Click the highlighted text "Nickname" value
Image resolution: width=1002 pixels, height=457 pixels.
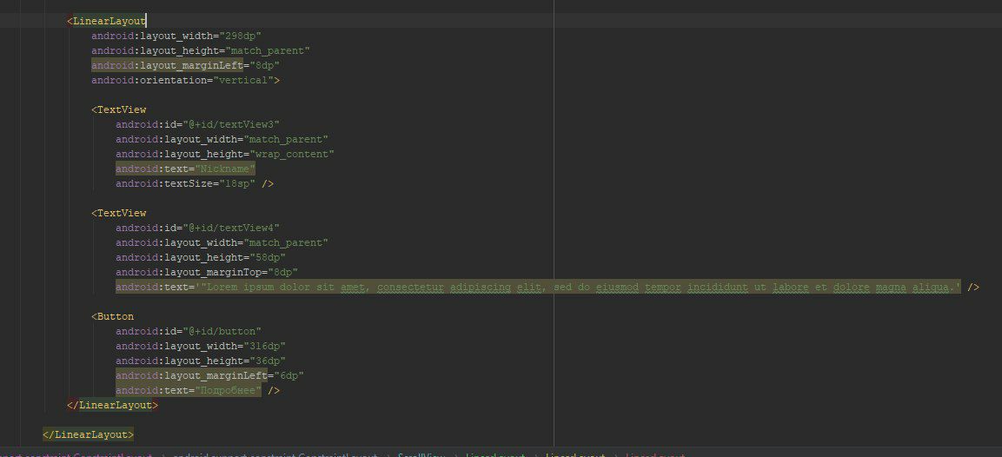(225, 169)
